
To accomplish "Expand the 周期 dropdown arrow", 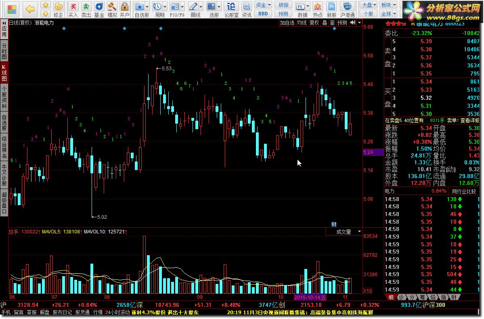I will pos(165,6).
